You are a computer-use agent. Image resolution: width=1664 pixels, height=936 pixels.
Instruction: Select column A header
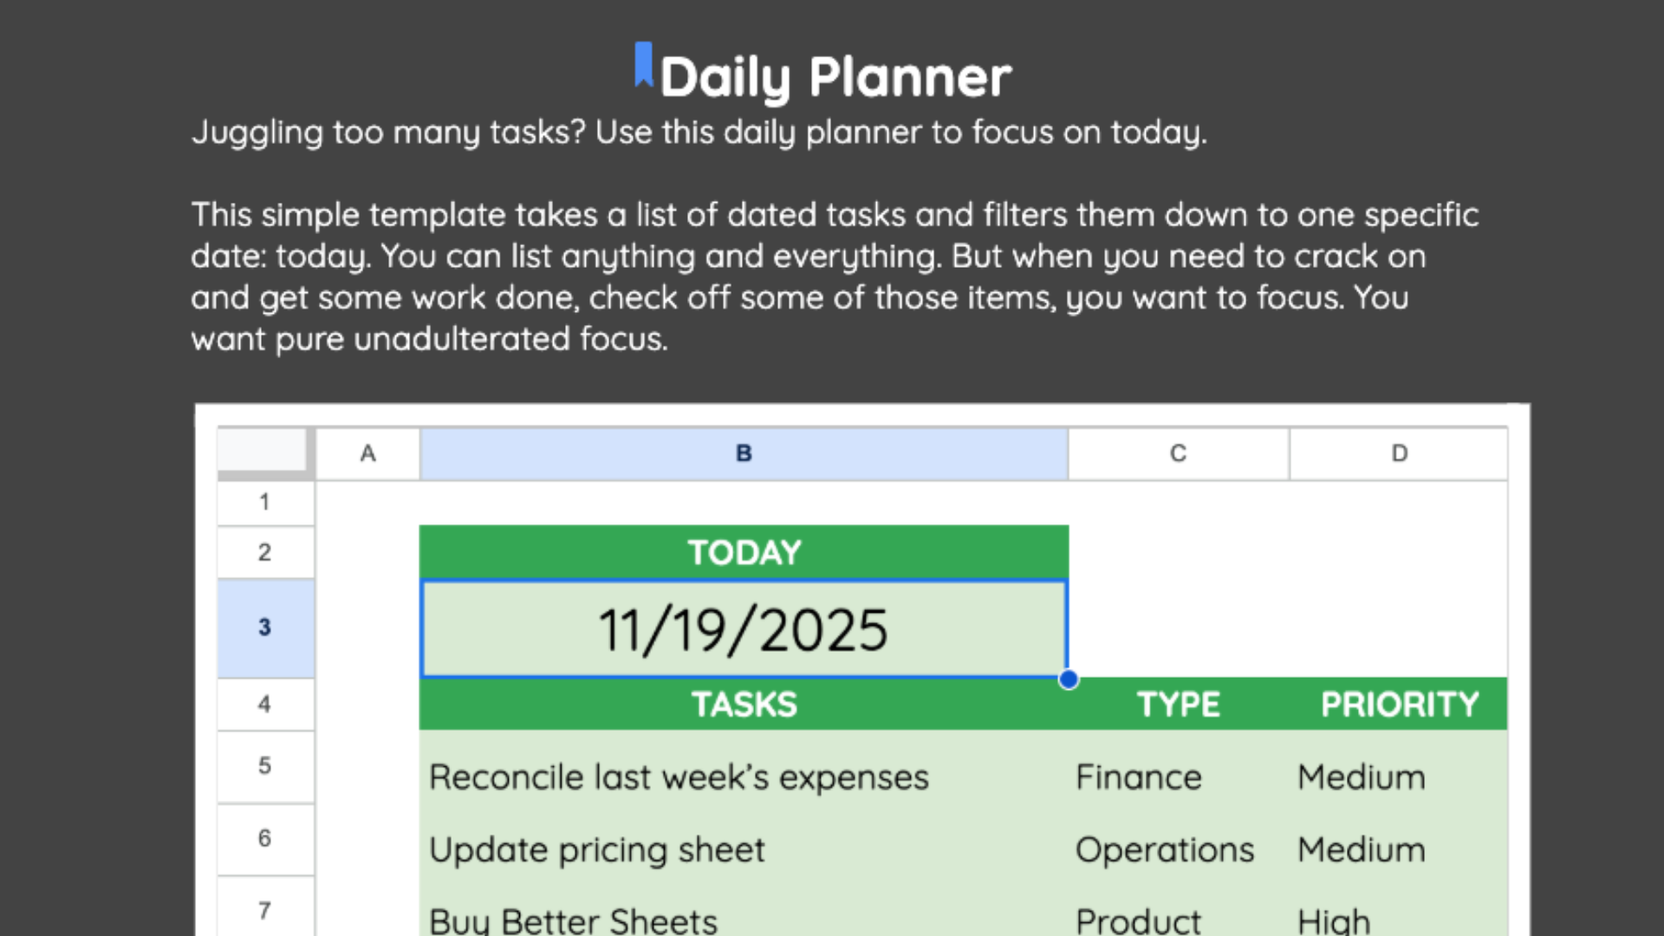tap(367, 453)
